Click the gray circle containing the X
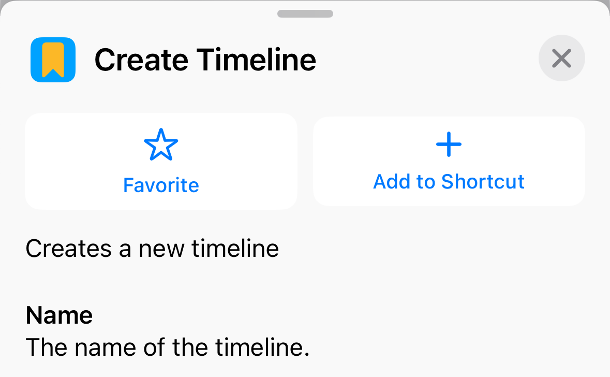The width and height of the screenshot is (610, 377). point(561,58)
